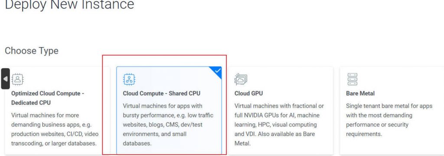Click the Choose Type section heading
This screenshot has height=156, width=444.
coord(32,51)
